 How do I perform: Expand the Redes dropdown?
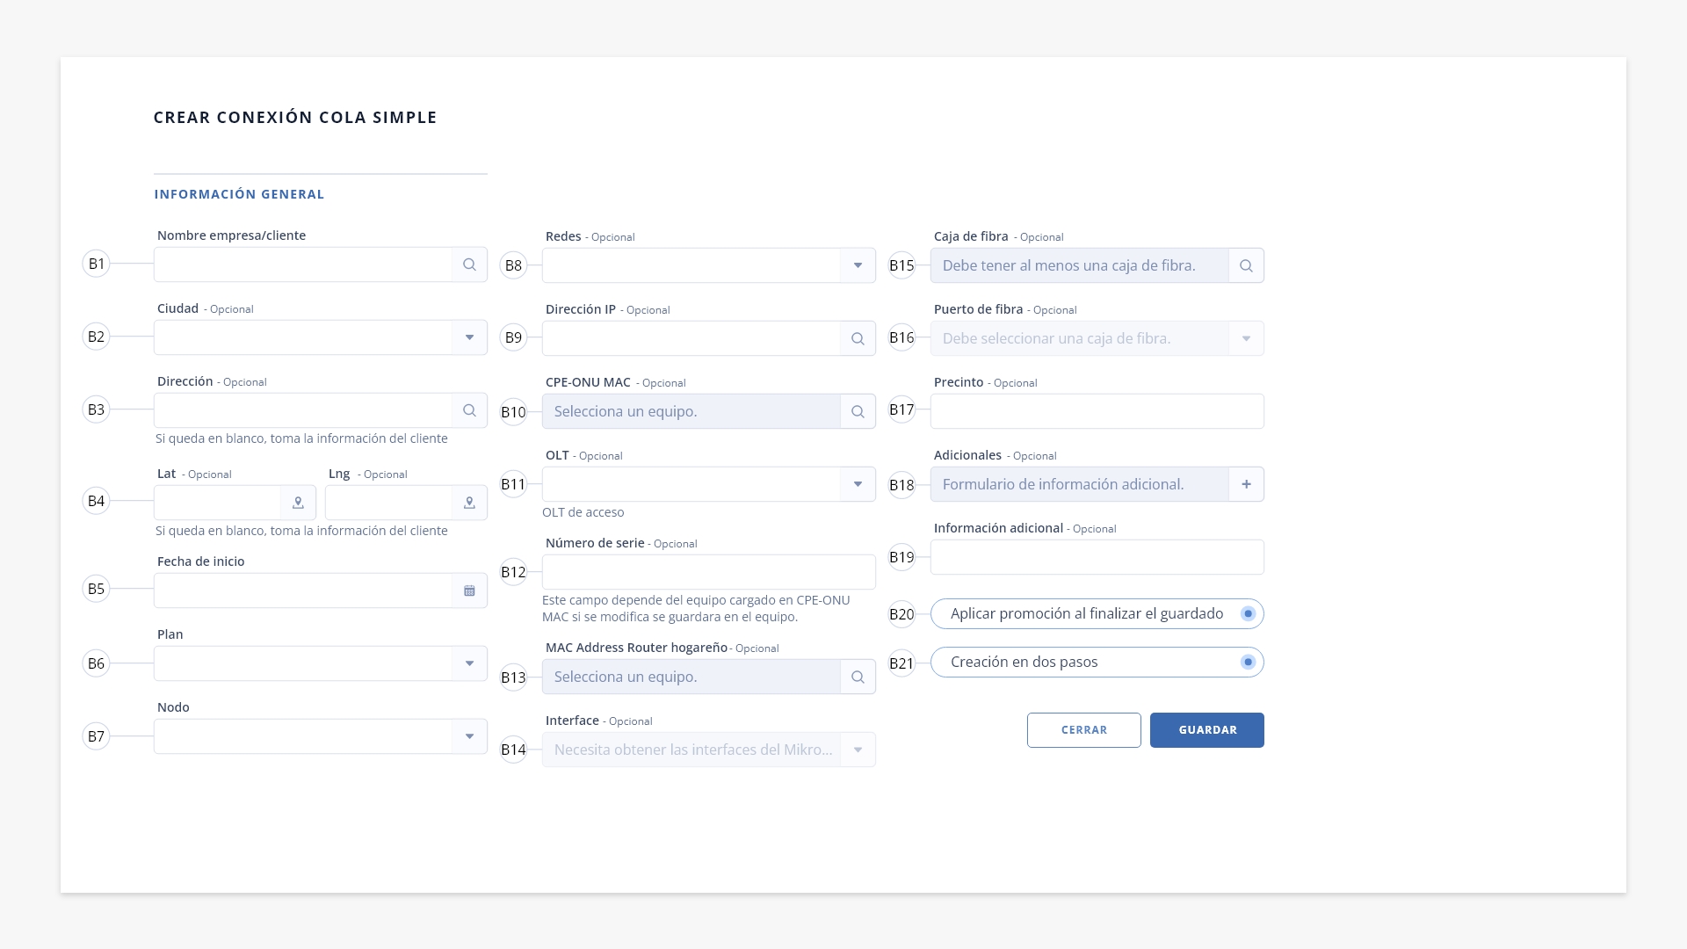click(x=709, y=265)
